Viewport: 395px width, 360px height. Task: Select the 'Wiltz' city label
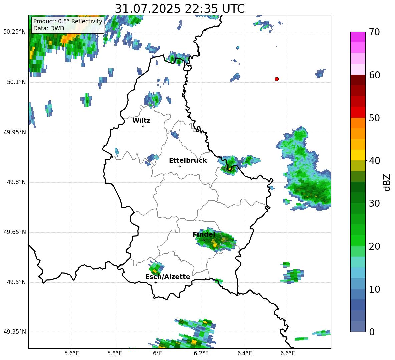click(x=141, y=121)
